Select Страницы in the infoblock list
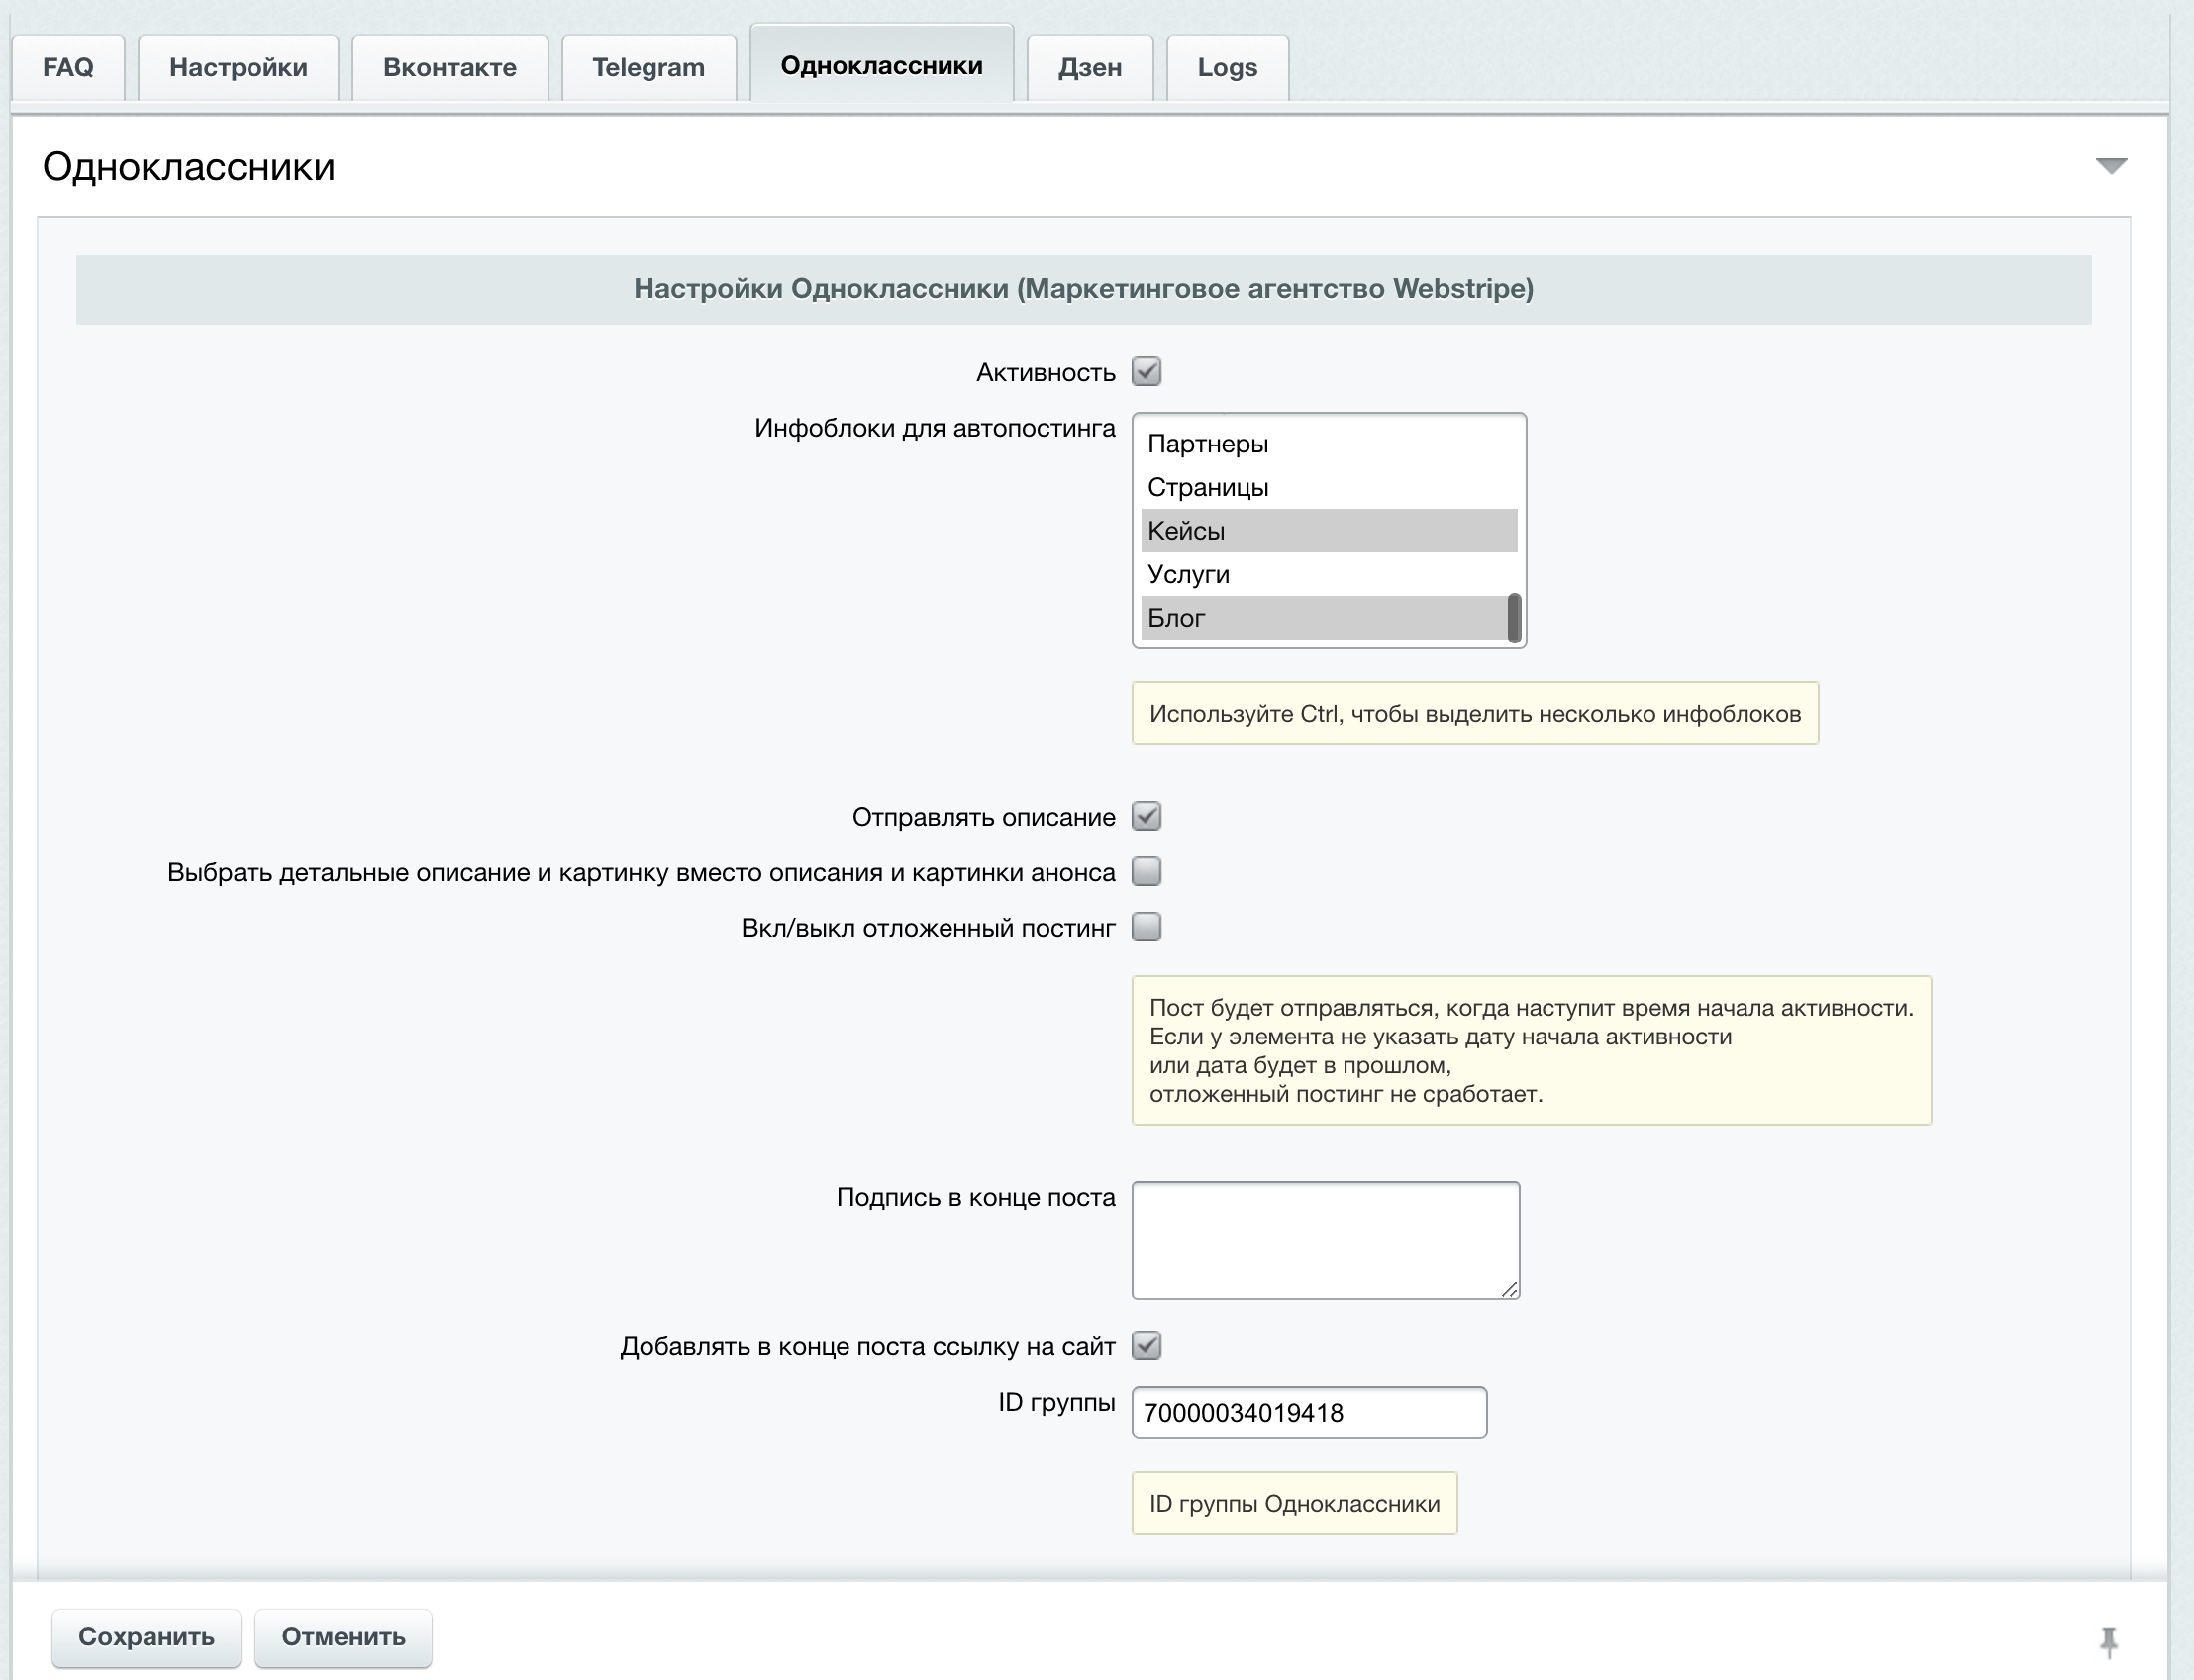This screenshot has width=2194, height=1680. (1208, 488)
